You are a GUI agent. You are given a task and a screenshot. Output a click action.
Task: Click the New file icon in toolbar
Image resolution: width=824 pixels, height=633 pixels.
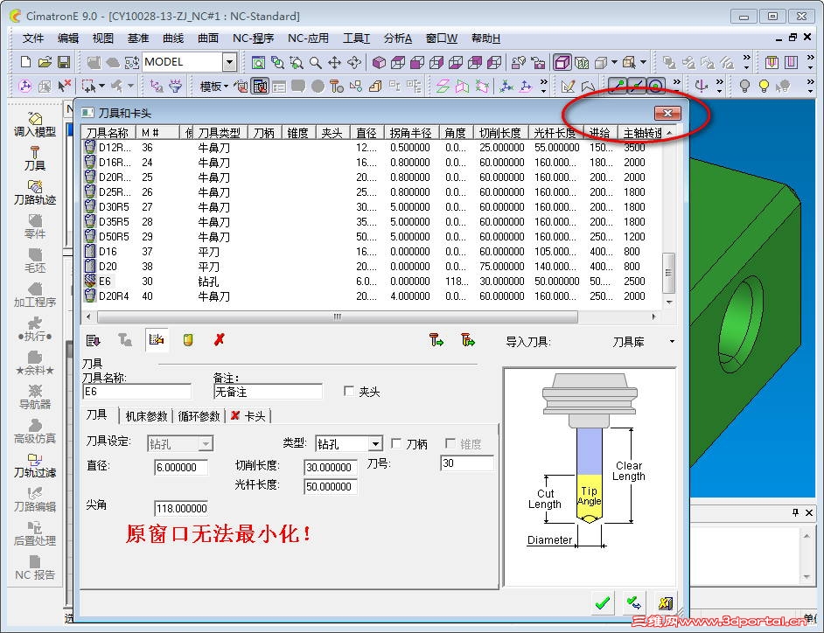tap(25, 62)
